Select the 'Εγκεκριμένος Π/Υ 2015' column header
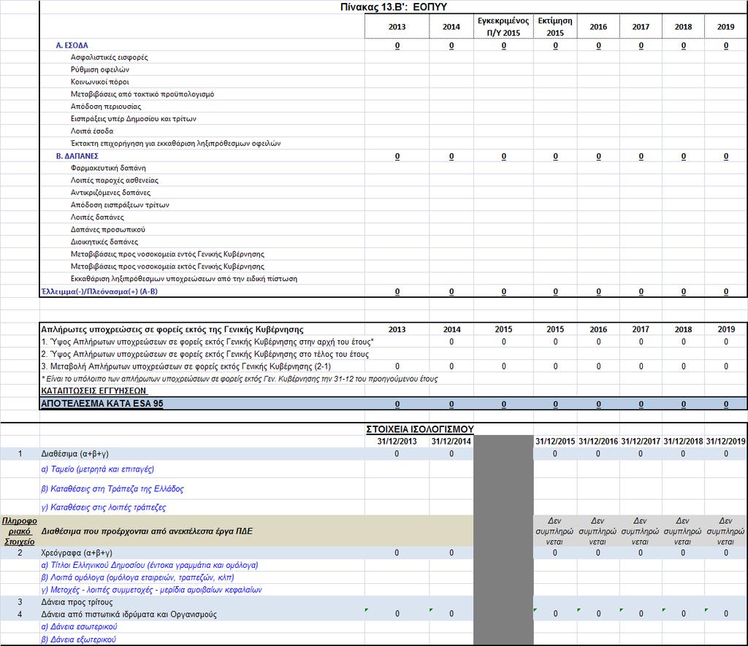The width and height of the screenshot is (748, 646). click(503, 27)
